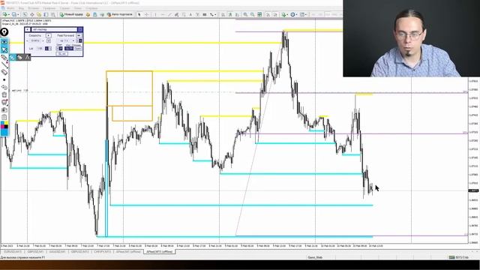Open the templates dropdown
Screen dimensions: 480x270
point(303,14)
